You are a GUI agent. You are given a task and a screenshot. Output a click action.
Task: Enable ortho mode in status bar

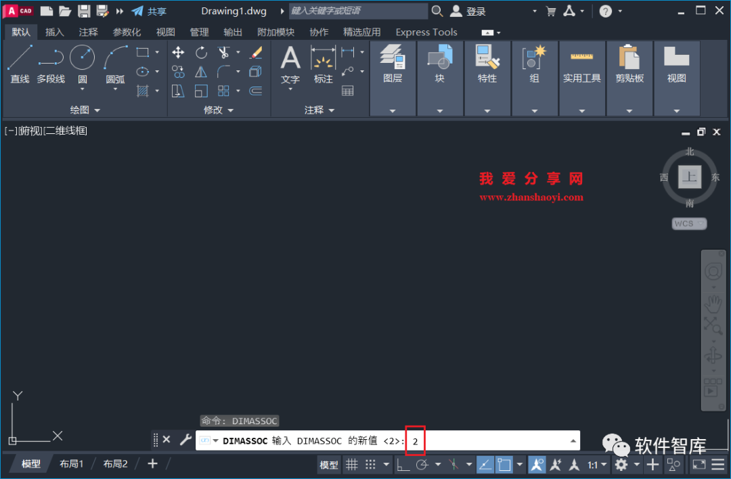[x=403, y=464]
